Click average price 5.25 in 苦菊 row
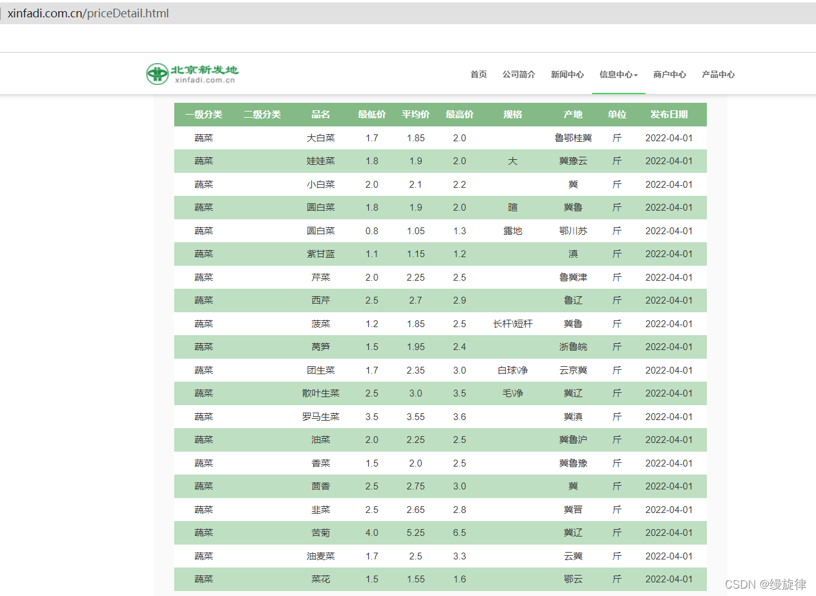Image resolution: width=816 pixels, height=596 pixels. [x=415, y=533]
